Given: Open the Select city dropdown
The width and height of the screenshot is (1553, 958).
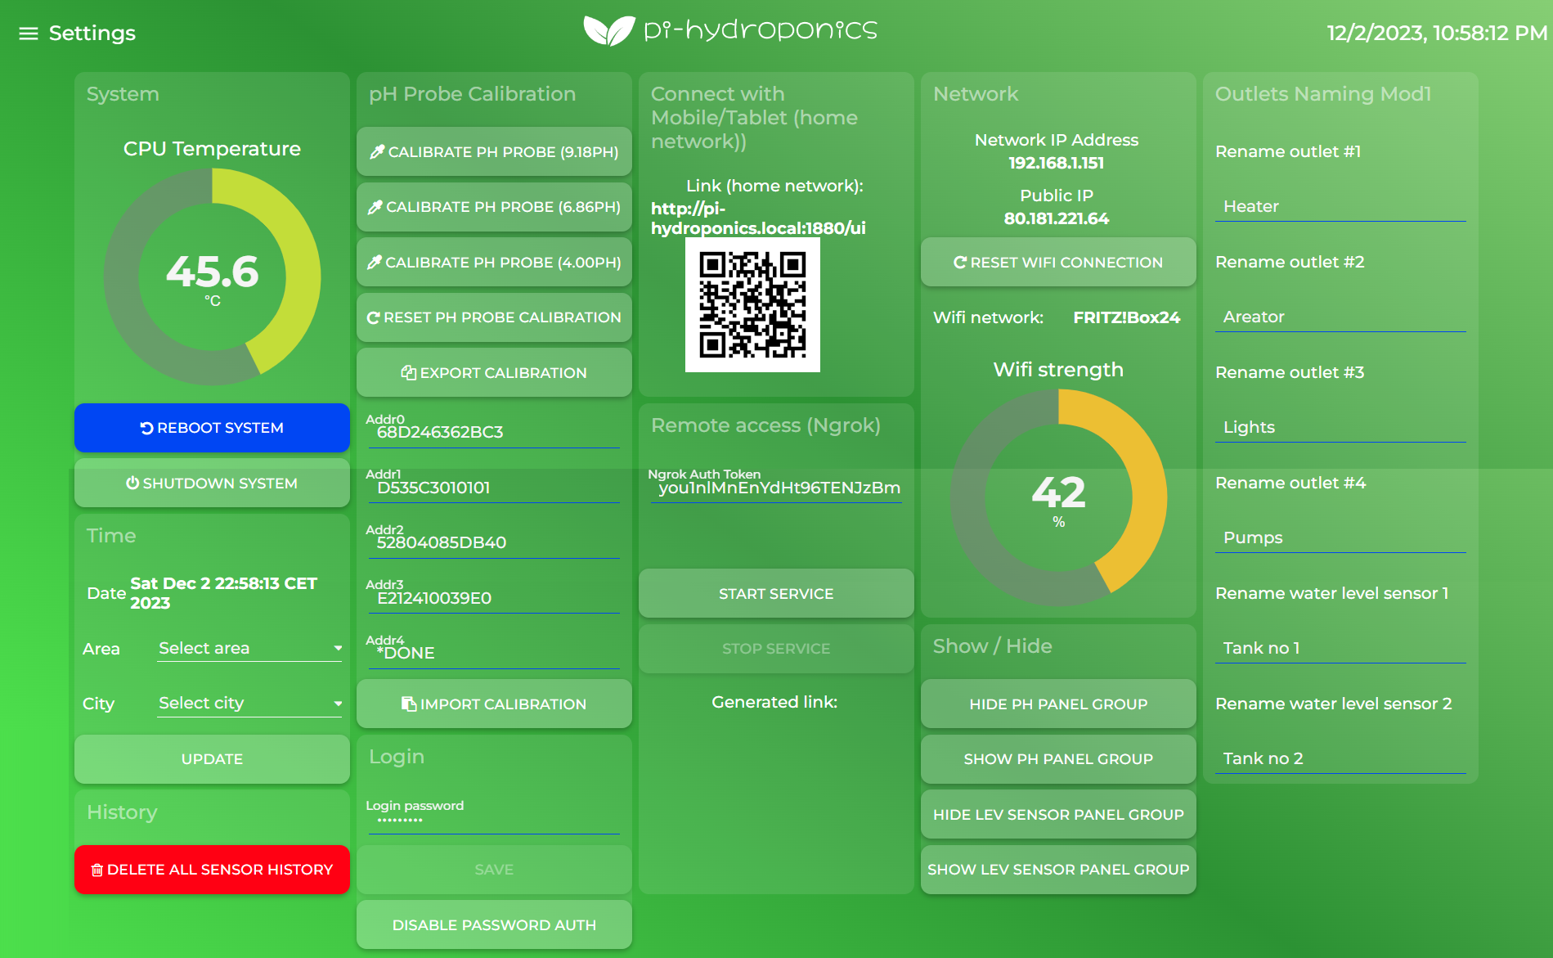Looking at the screenshot, I should click(249, 704).
